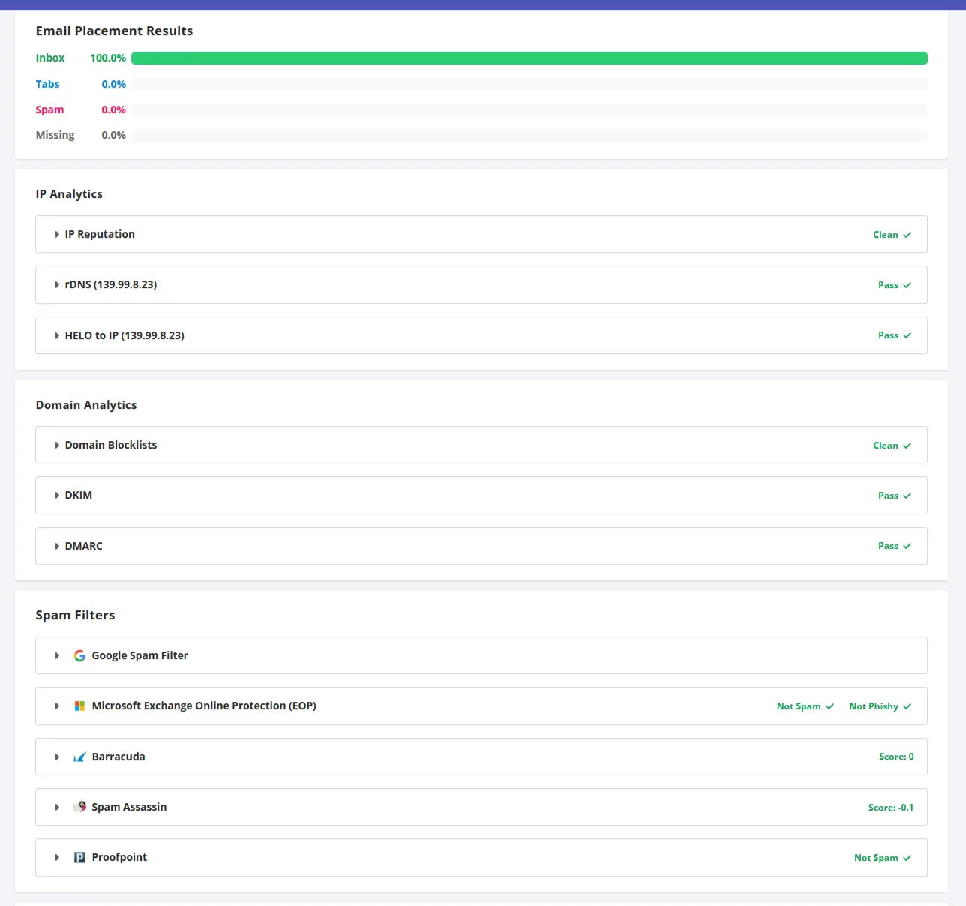The height and width of the screenshot is (906, 966).
Task: Expand the Proofpoint row arrow
Action: (57, 858)
